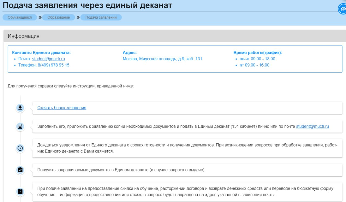This screenshot has width=346, height=202.
Task: Click the Дождаться уведомления step card
Action: pos(187,148)
